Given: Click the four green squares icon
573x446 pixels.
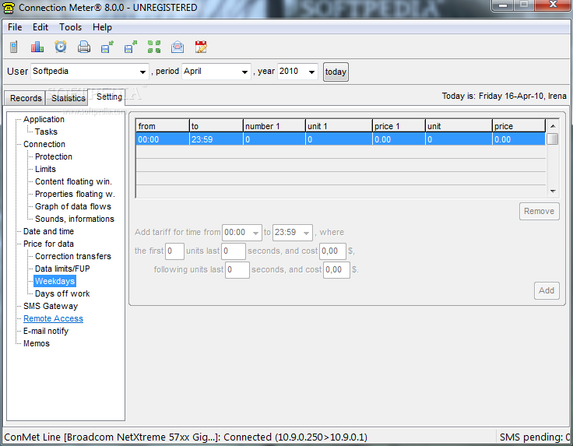Looking at the screenshot, I should [x=154, y=47].
